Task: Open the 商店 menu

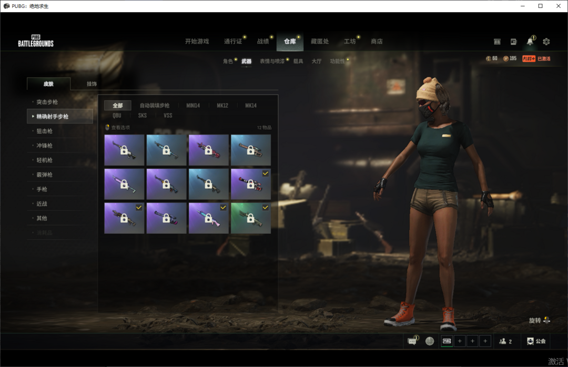Action: [x=377, y=42]
